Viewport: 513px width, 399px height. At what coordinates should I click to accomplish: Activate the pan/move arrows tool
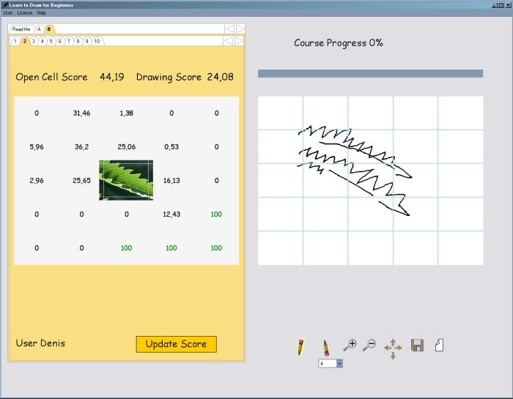coord(393,348)
